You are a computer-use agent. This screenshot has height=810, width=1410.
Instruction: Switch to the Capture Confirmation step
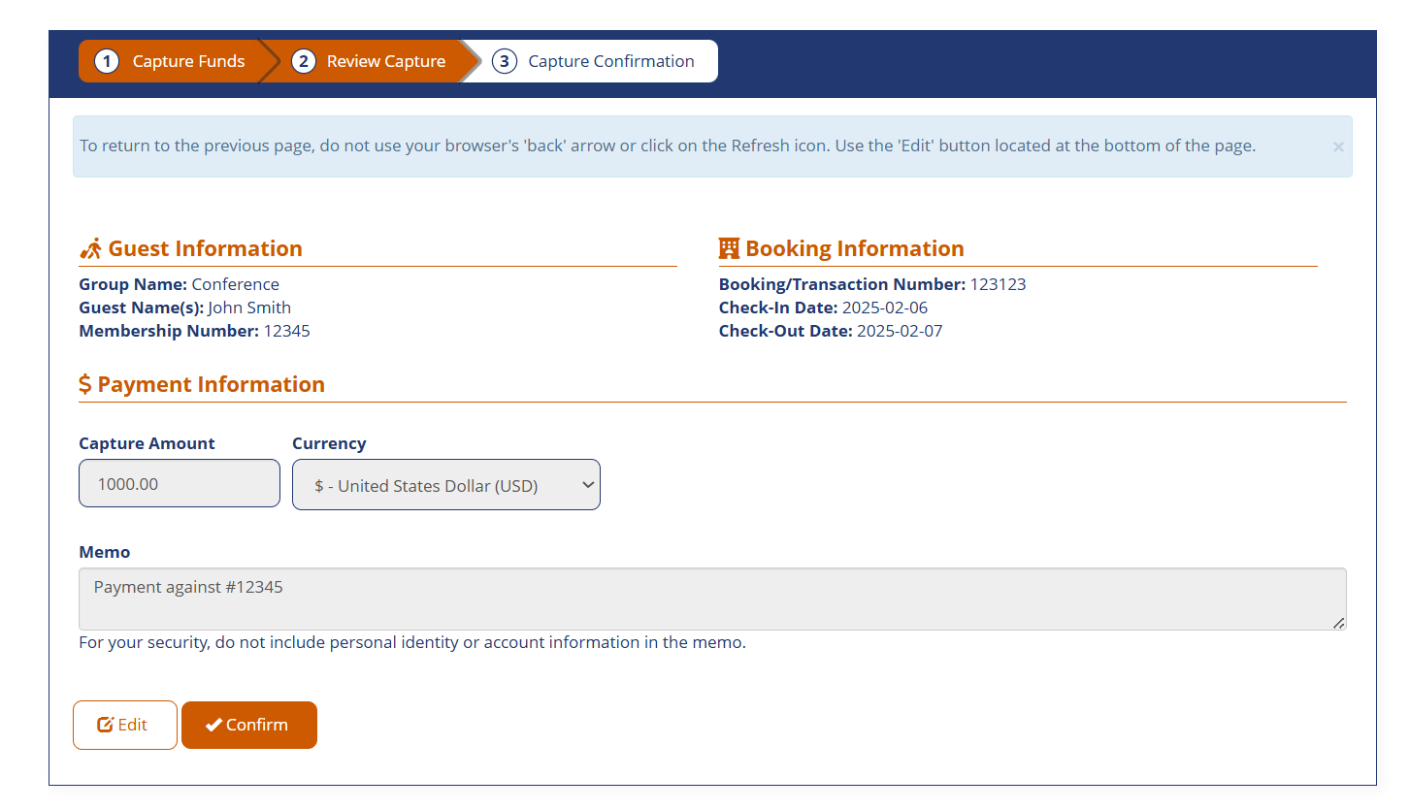[x=611, y=60]
